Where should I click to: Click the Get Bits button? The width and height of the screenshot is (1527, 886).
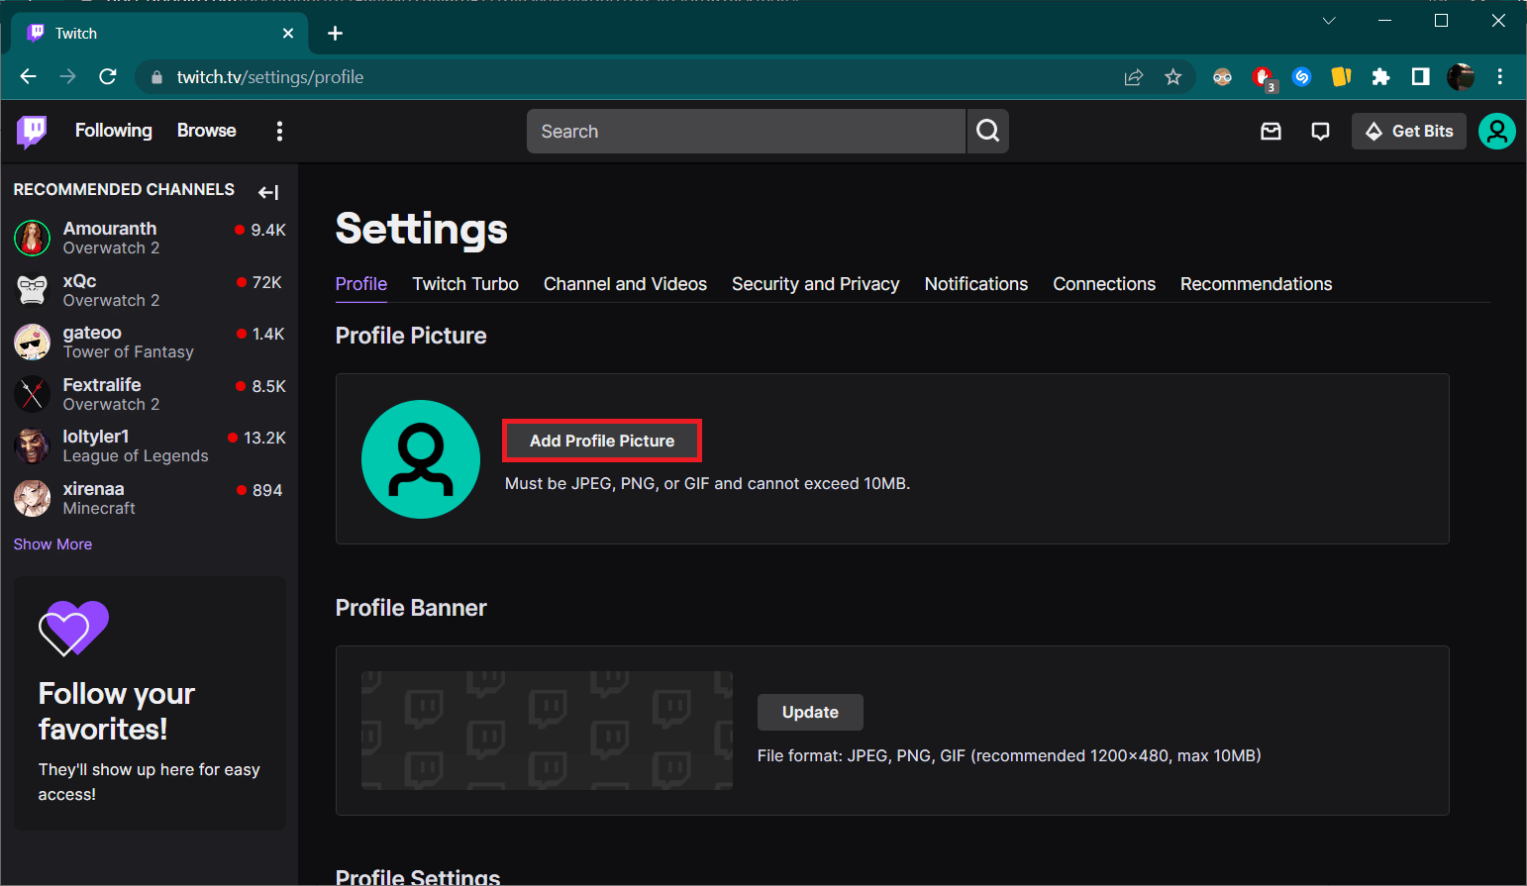click(1409, 131)
